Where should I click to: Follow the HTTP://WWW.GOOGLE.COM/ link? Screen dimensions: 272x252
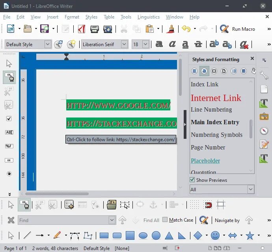(x=118, y=105)
